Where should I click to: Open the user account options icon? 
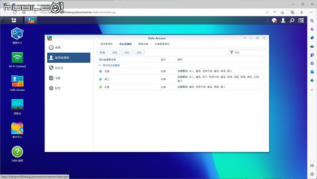pyautogui.click(x=283, y=20)
